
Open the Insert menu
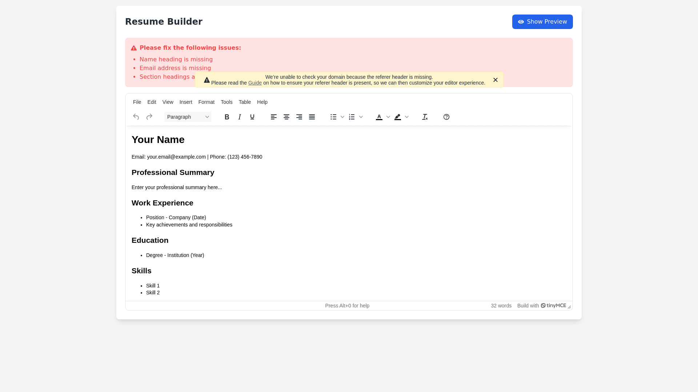186,102
